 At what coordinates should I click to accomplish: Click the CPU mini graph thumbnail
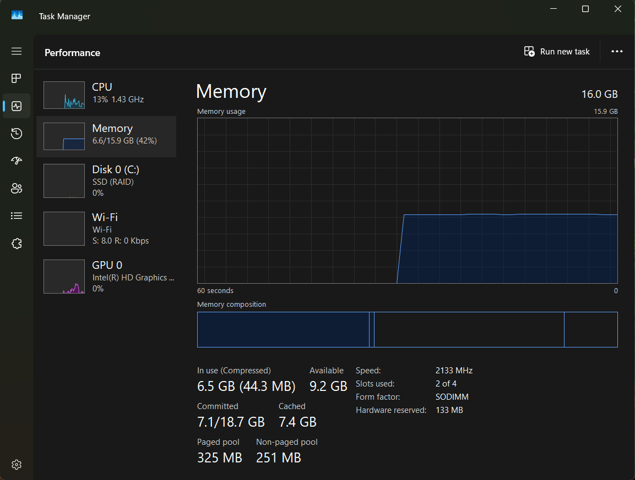[x=64, y=95]
